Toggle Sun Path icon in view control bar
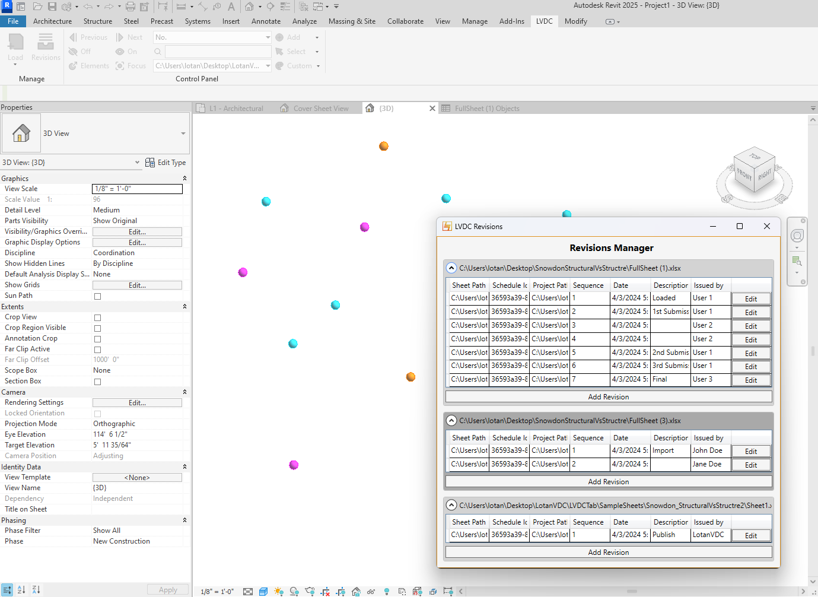Viewport: 818px width, 597px height. click(x=279, y=591)
